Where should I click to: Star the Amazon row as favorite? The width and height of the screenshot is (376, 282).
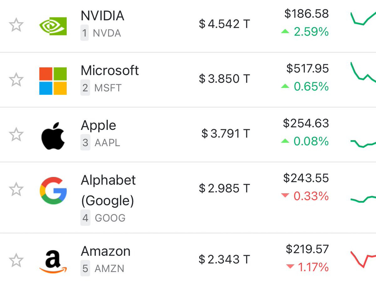[16, 260]
